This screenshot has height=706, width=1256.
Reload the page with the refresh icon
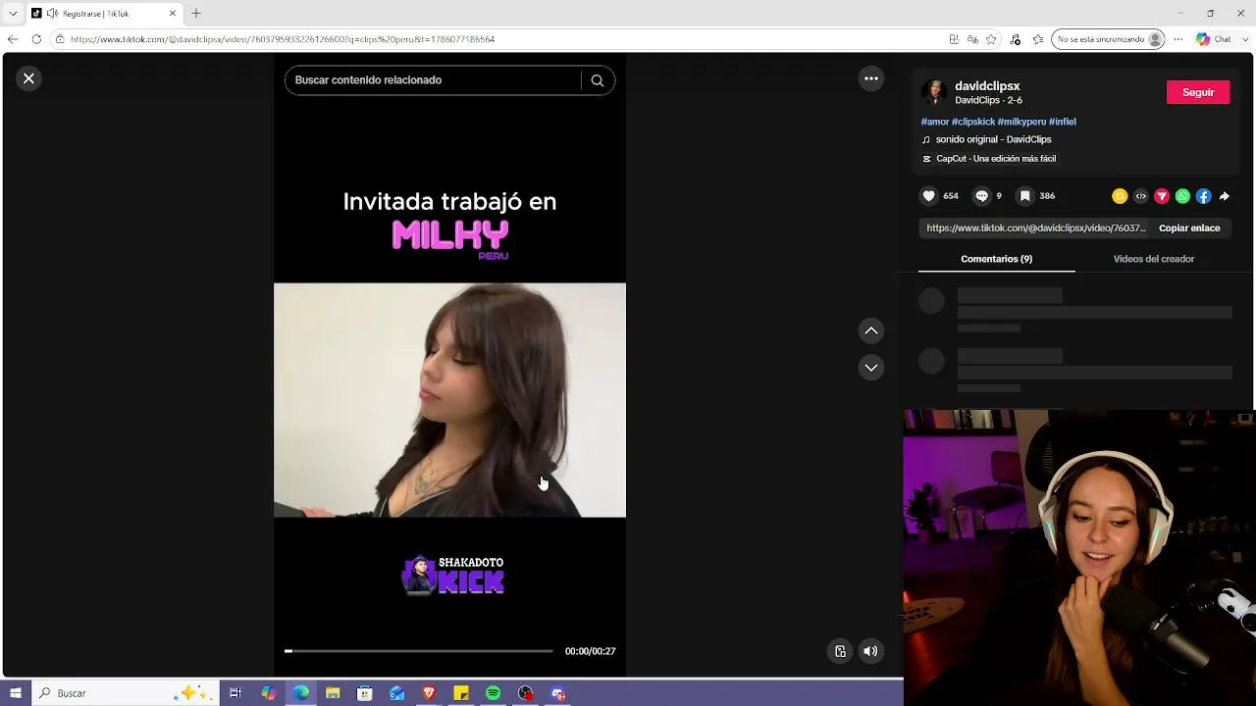click(36, 39)
